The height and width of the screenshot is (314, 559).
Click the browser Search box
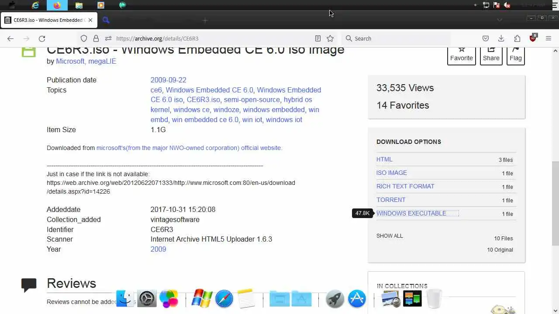[395, 38]
